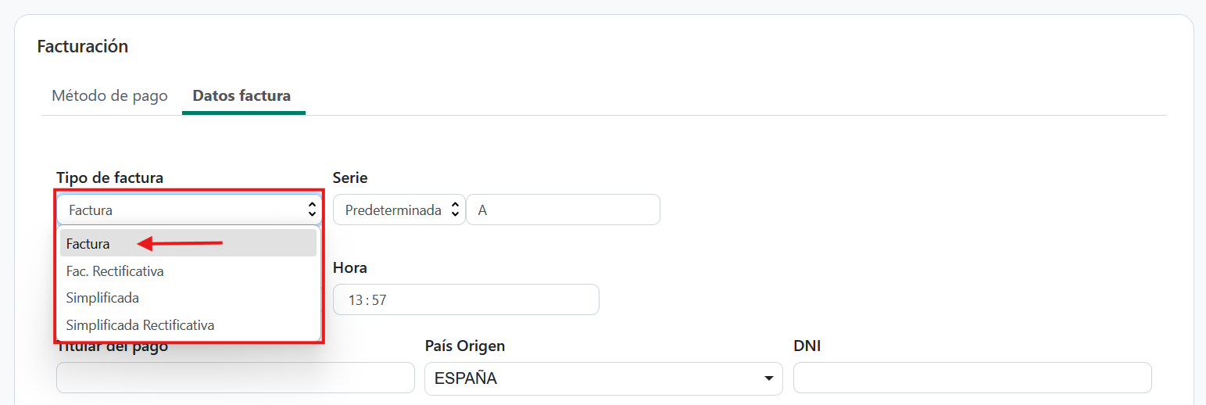Click the Serie text field containing A
1206x405 pixels.
pyautogui.click(x=563, y=210)
